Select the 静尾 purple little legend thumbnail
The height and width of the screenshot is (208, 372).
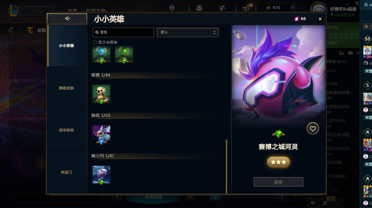coord(101,134)
